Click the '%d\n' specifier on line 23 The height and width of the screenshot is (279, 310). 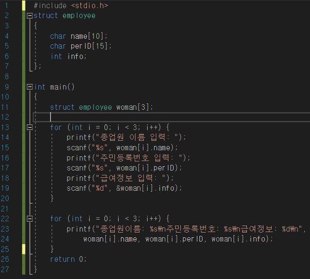coord(290,229)
